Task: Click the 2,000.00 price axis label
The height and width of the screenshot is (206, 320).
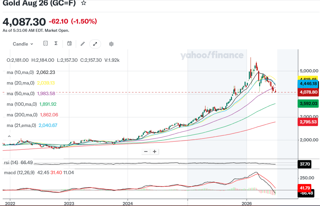Action: pyautogui.click(x=309, y=140)
